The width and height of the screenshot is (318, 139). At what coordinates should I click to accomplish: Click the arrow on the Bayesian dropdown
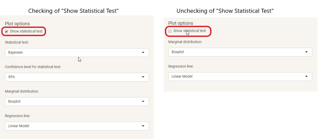click(143, 53)
